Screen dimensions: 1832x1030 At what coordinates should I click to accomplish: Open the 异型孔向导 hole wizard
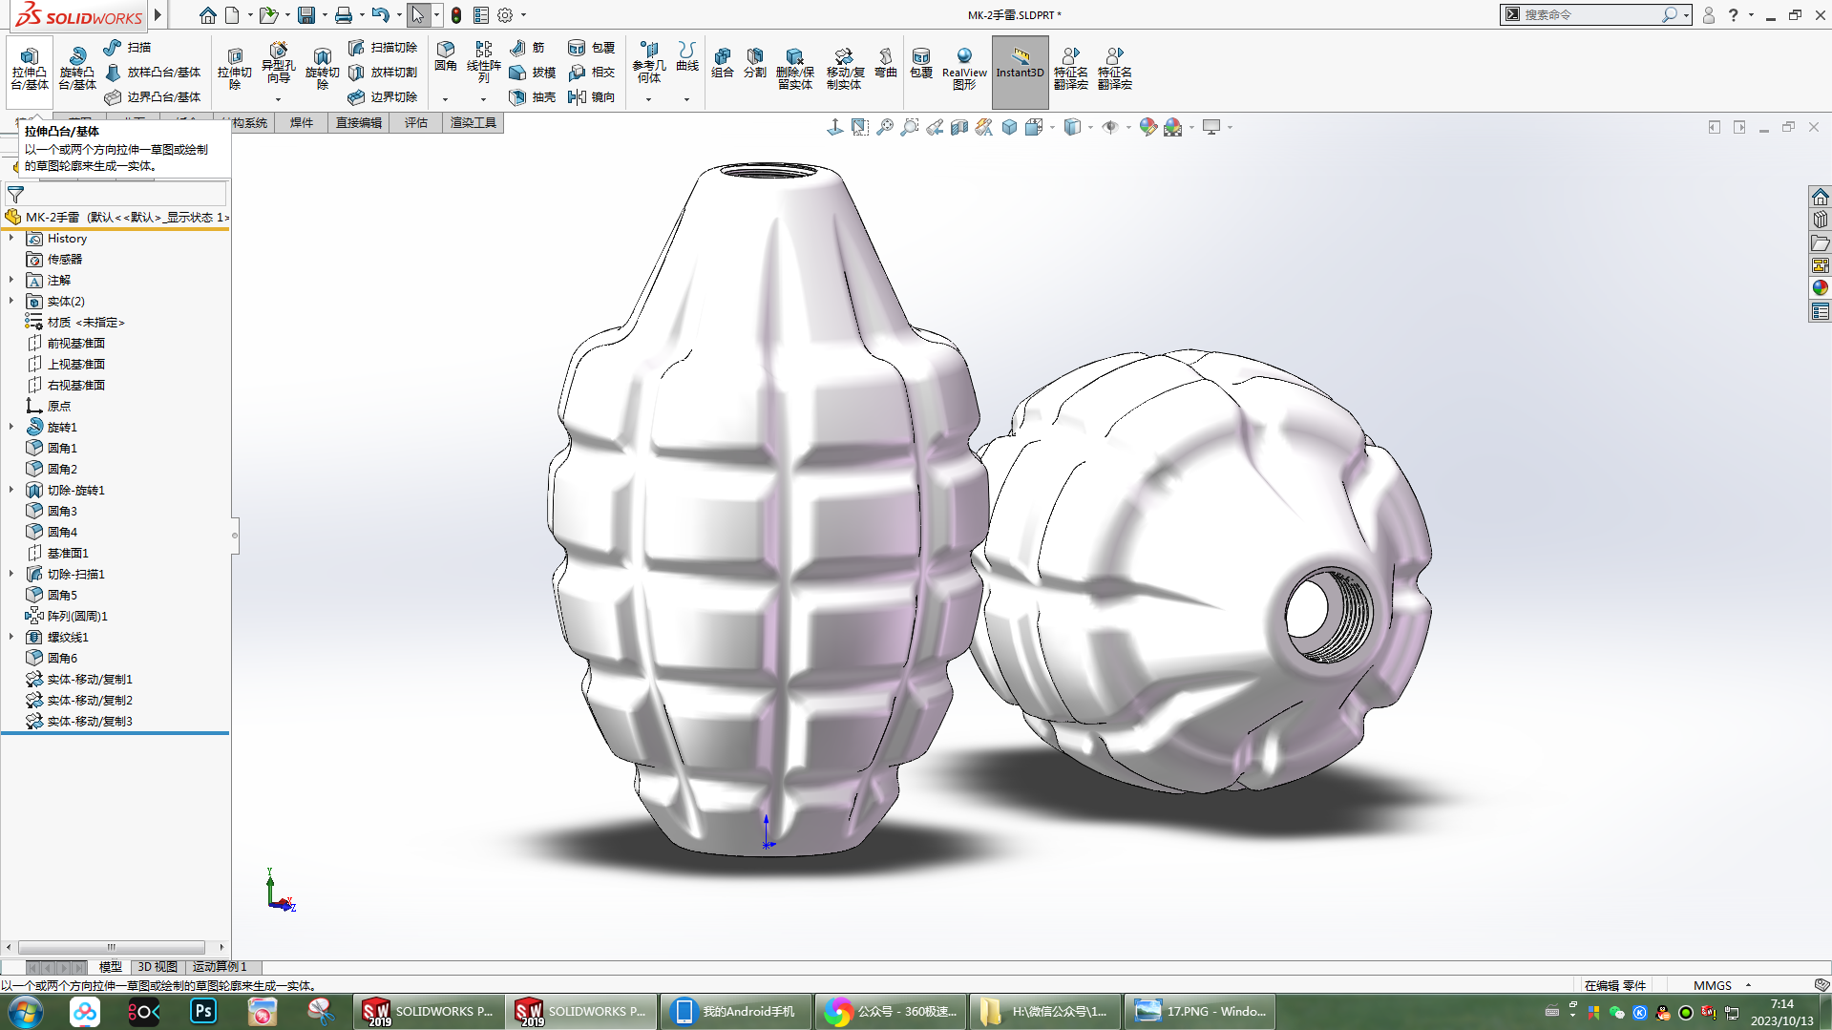click(x=278, y=64)
